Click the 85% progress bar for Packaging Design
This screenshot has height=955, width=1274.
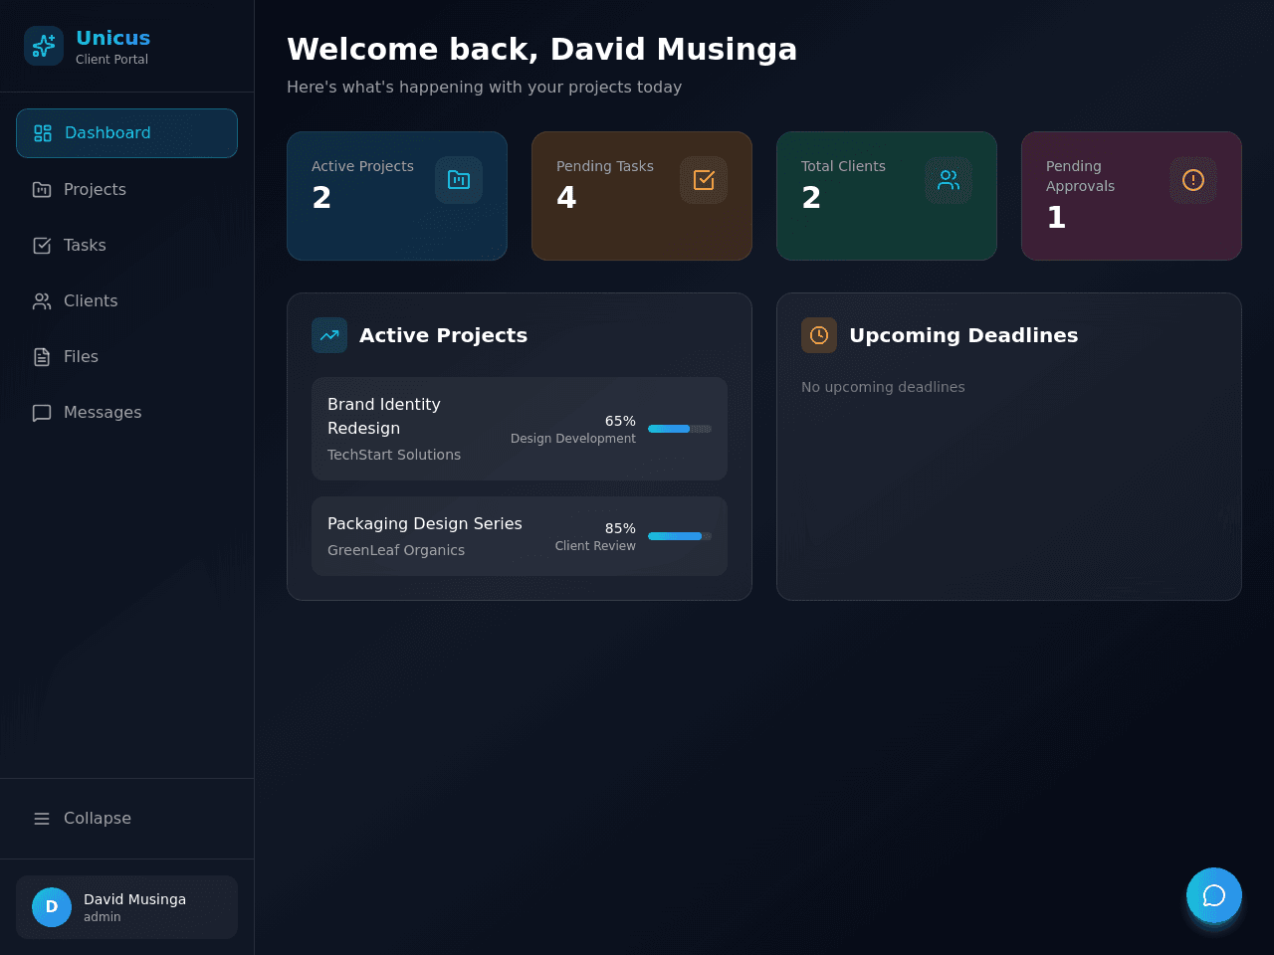point(680,536)
